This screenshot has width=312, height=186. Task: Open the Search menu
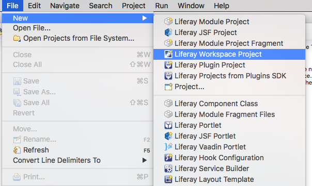point(101,6)
